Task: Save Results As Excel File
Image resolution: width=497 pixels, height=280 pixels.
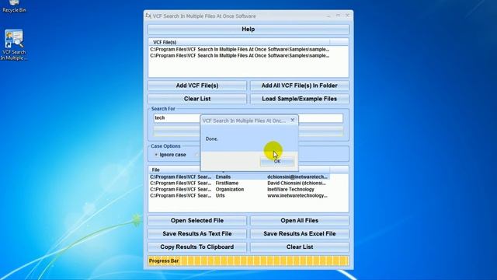Action: click(x=299, y=233)
